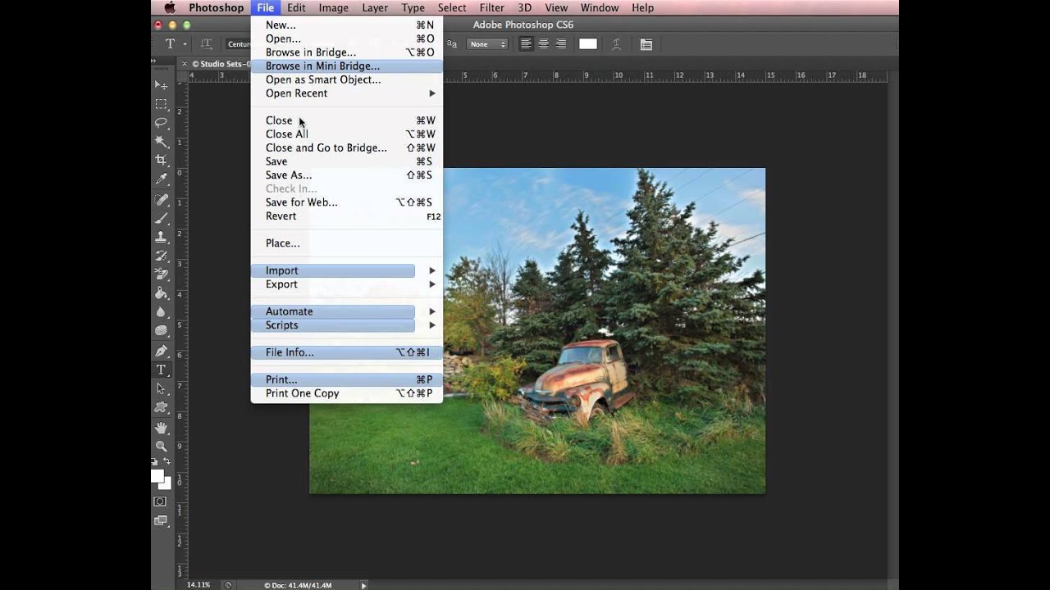Viewport: 1050px width, 590px height.
Task: Choose Place... menu item
Action: (346, 243)
